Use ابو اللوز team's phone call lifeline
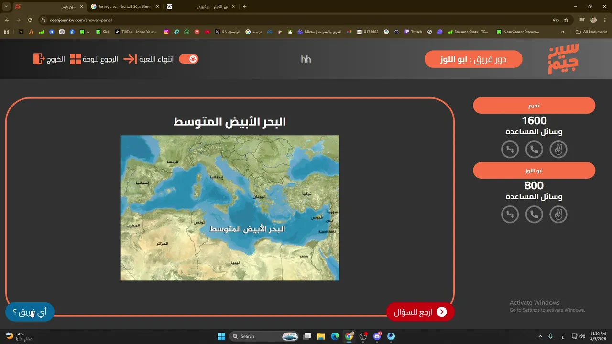Image resolution: width=612 pixels, height=344 pixels. [534, 215]
